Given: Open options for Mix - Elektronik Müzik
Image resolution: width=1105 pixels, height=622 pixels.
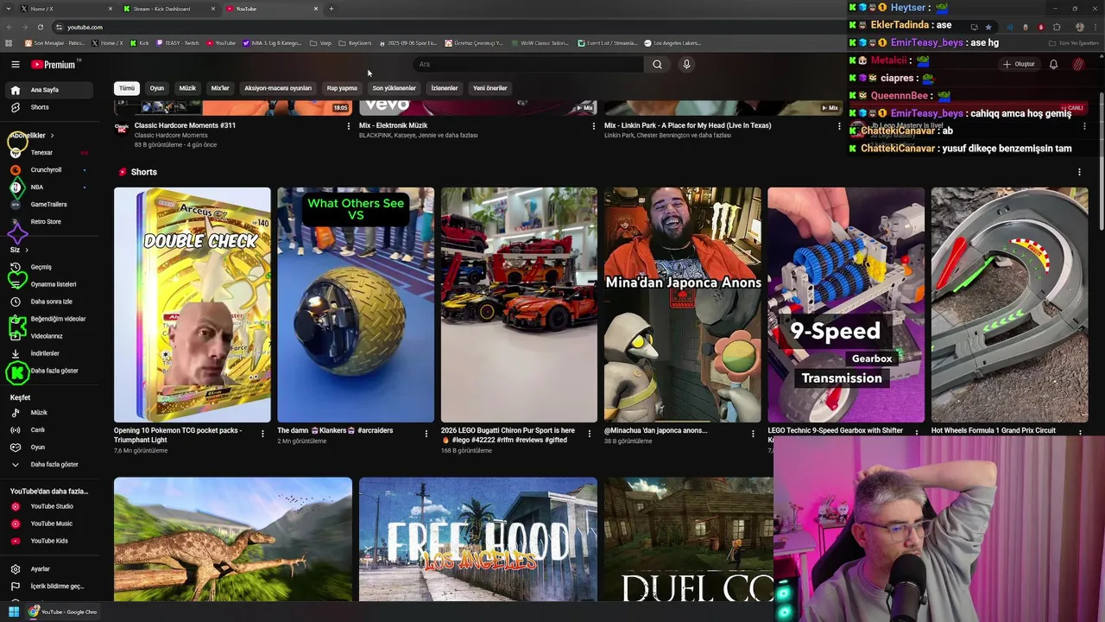Looking at the screenshot, I should point(593,126).
